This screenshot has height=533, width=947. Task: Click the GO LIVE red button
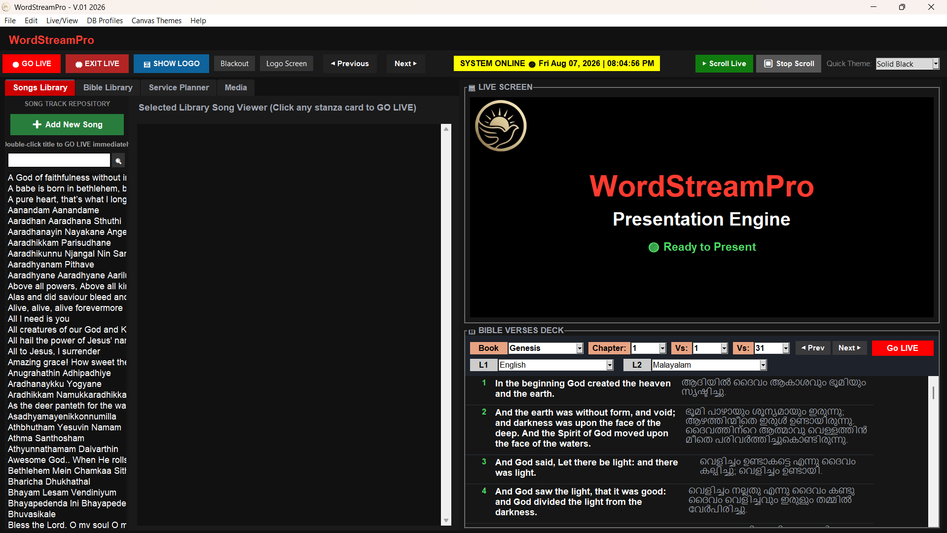click(x=32, y=64)
